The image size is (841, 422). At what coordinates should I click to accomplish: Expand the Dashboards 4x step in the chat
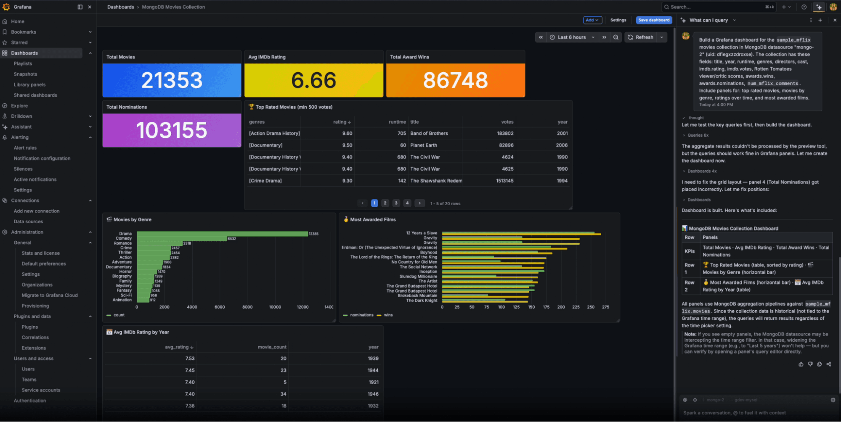700,171
